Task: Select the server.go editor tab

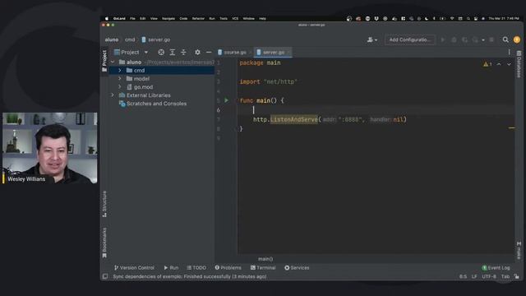Action: [x=273, y=52]
